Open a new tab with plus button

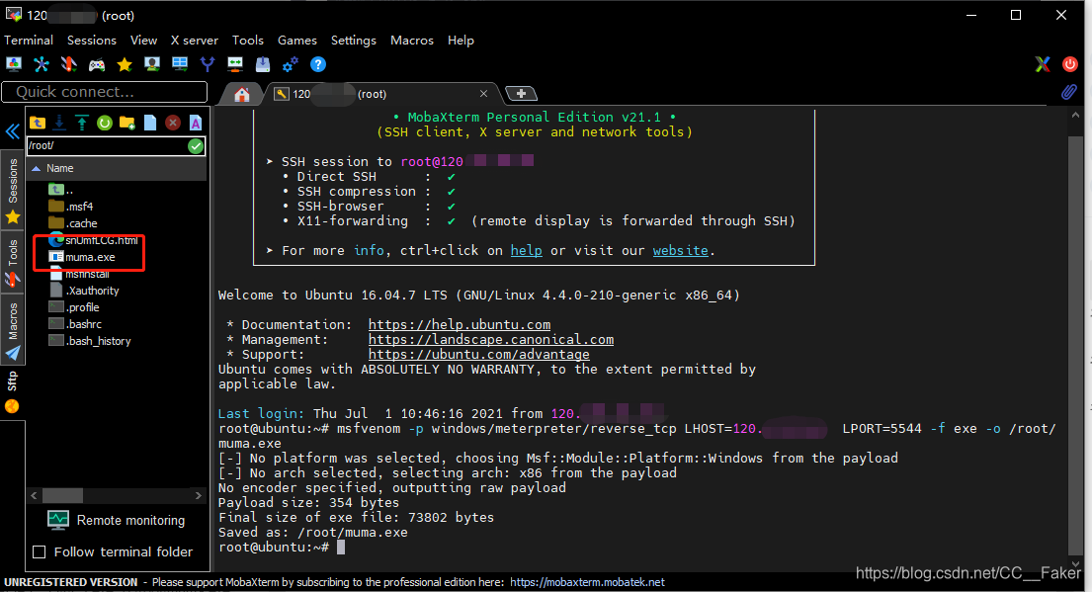[521, 93]
